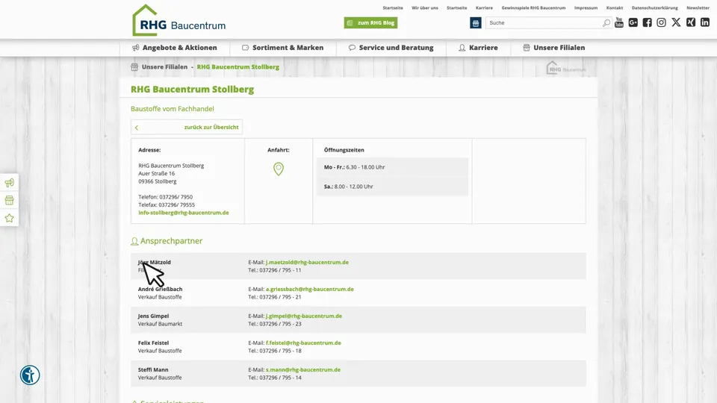Open the Facebook social icon

pos(647,22)
